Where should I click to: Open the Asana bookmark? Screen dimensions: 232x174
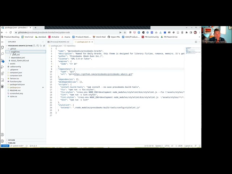tap(66, 37)
